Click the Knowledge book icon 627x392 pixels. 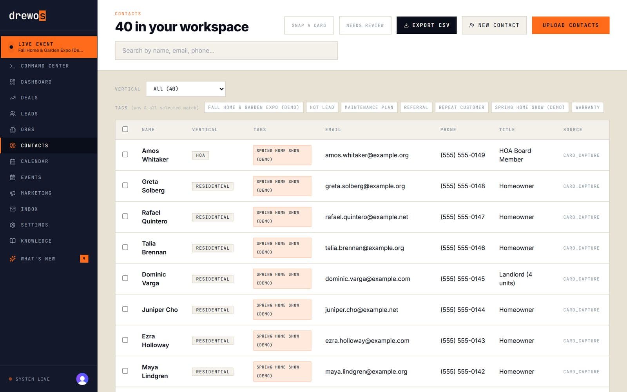point(13,241)
